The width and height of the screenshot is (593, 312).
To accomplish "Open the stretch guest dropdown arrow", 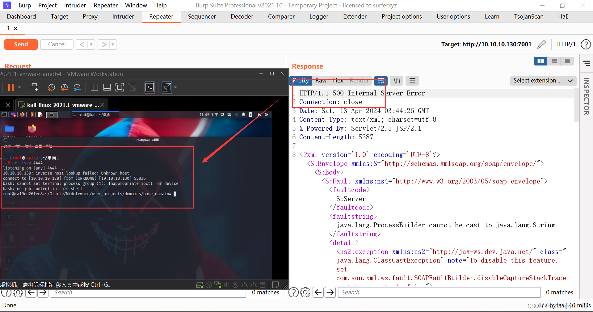I will coord(175,88).
